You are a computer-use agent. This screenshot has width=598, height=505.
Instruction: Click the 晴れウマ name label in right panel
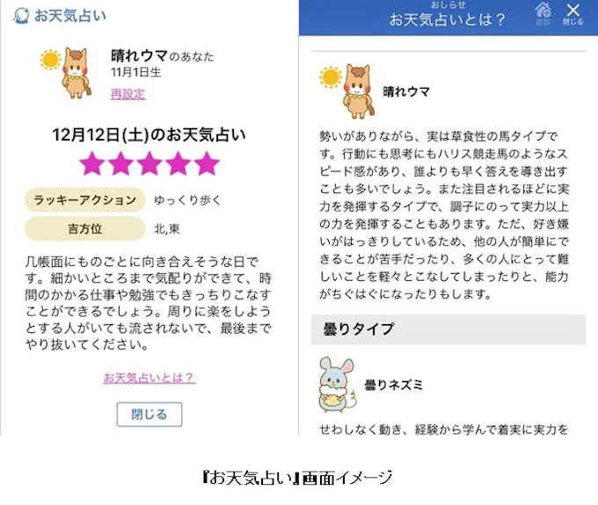[x=406, y=91]
